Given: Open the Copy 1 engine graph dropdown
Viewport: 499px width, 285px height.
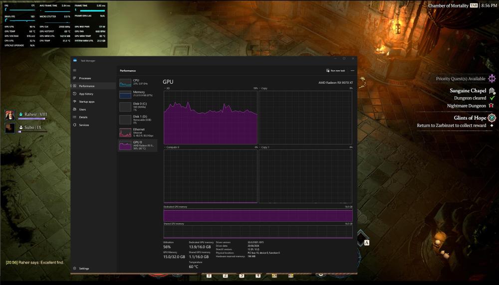Looking at the screenshot, I should [264, 147].
